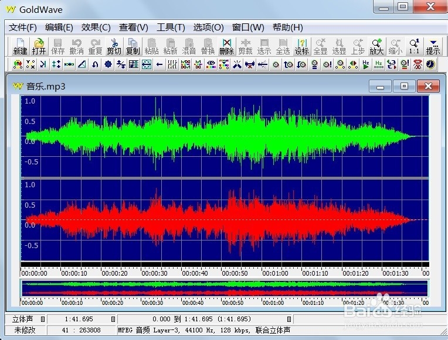Open the 文件(F) menu
Screen dimensions: 448x340
tap(22, 28)
